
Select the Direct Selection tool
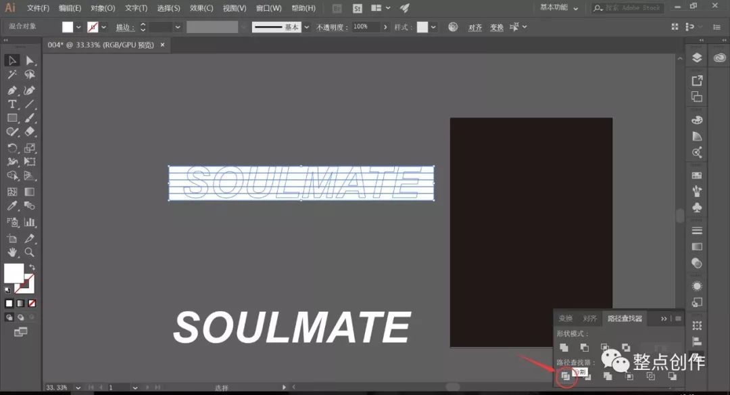tap(30, 61)
